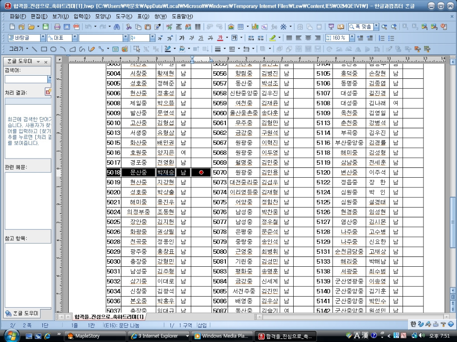
Task: Open the 대표 language dropdown
Action: (x=75, y=38)
